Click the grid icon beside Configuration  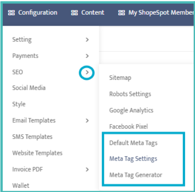click(11, 13)
